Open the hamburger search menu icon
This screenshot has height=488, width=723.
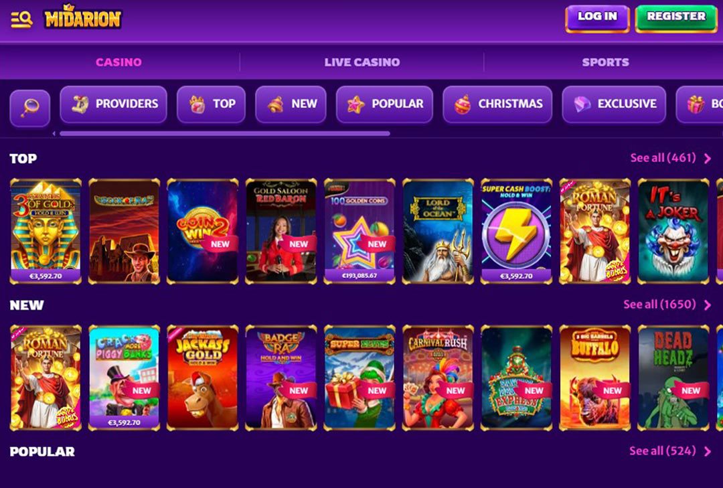click(21, 19)
